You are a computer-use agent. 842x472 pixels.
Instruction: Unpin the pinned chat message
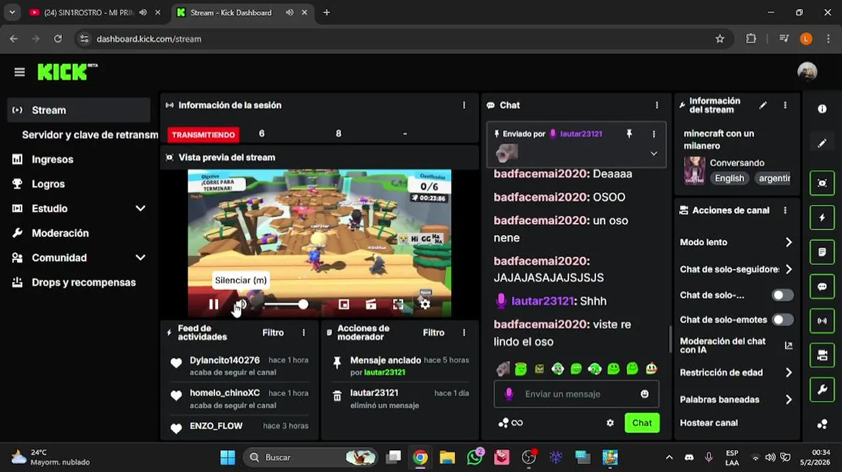tap(629, 134)
